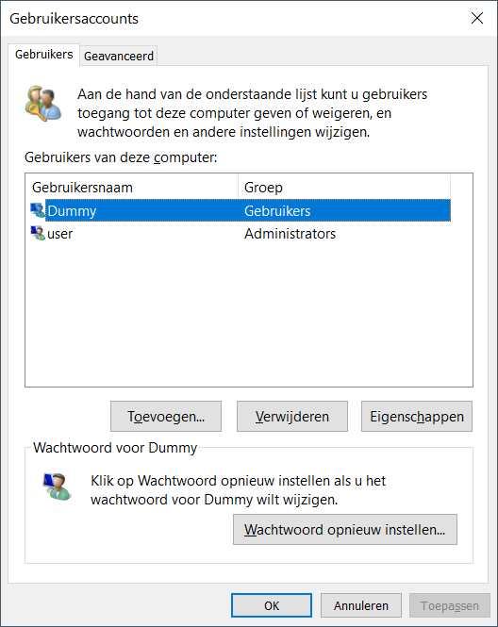Click the Administrators group cell

point(290,234)
